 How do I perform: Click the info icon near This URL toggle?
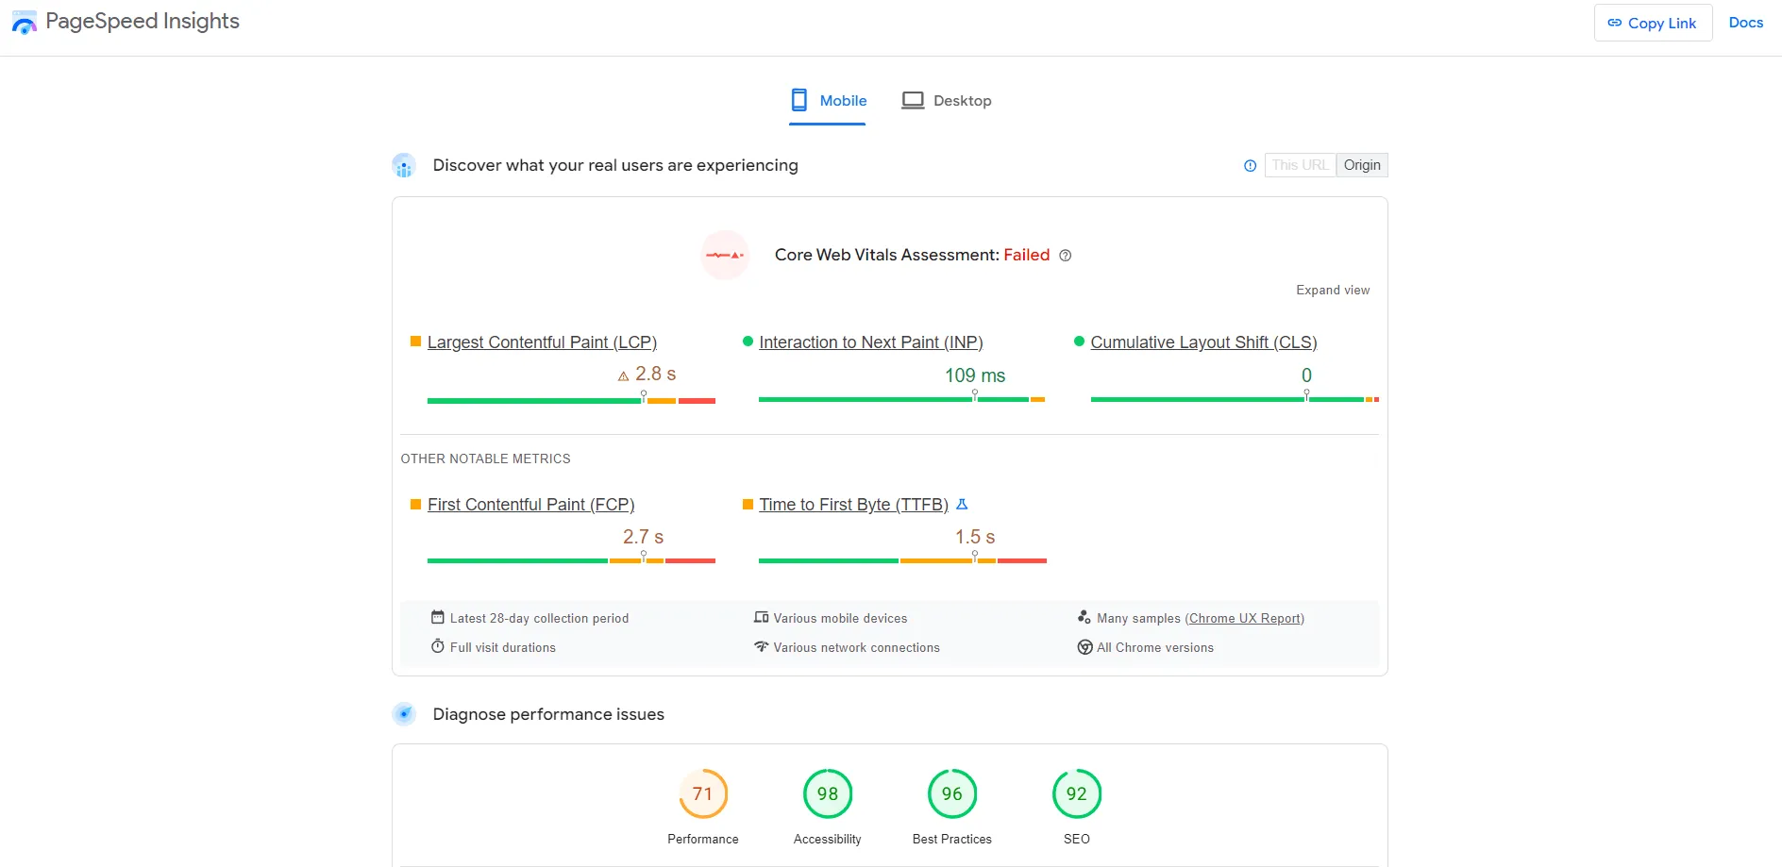click(1249, 165)
